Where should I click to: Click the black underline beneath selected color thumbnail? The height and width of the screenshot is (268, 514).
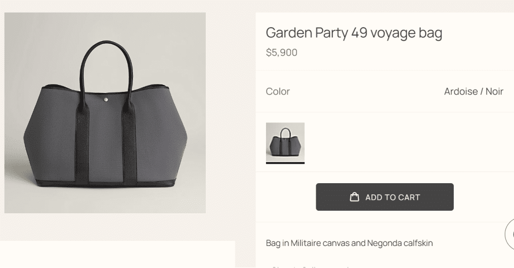click(285, 163)
